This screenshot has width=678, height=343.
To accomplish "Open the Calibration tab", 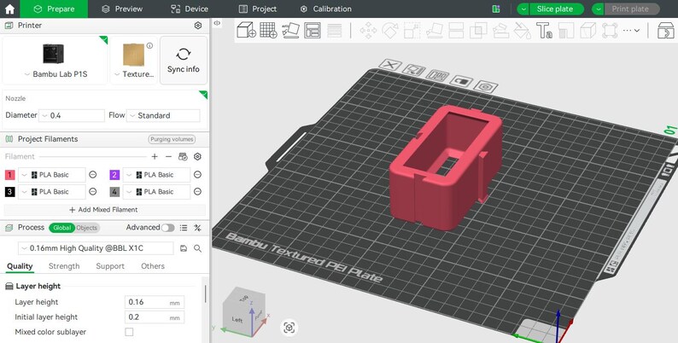I will pyautogui.click(x=325, y=9).
